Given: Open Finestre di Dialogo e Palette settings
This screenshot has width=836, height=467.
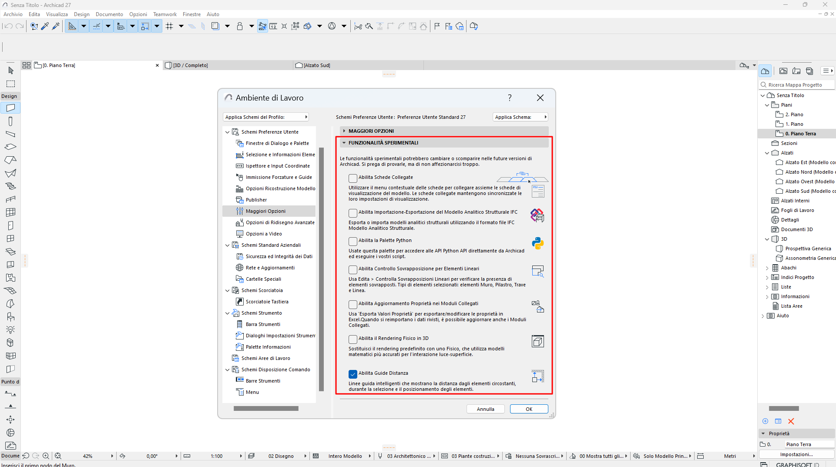Looking at the screenshot, I should coord(277,143).
